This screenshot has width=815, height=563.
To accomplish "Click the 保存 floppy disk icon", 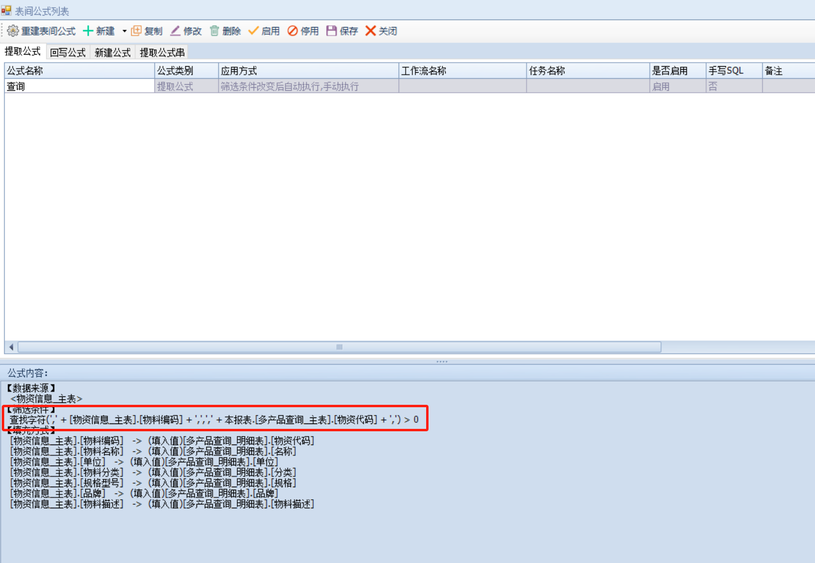I will tap(332, 31).
